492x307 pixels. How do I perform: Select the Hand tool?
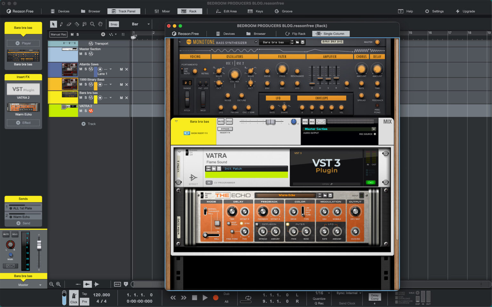pyautogui.click(x=100, y=24)
